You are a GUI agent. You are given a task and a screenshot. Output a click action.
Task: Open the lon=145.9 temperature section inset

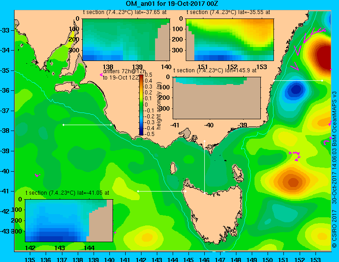pos(217,98)
